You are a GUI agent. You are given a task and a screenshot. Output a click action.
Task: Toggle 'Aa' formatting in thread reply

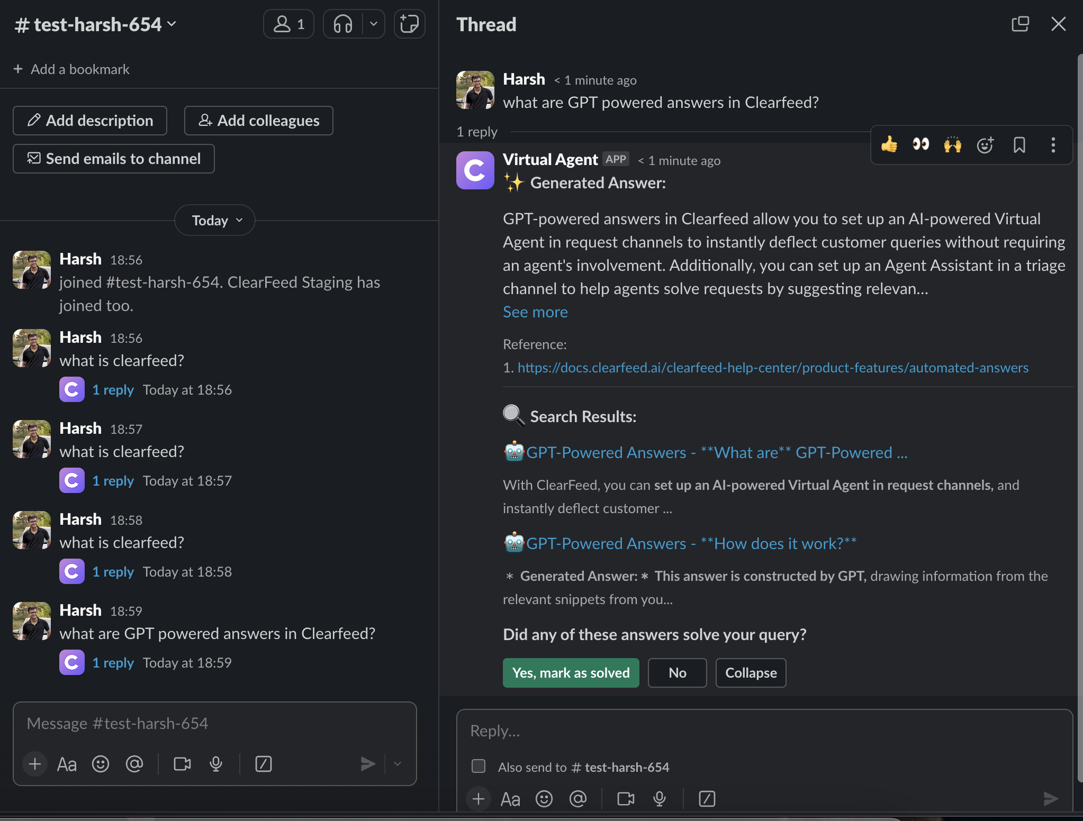coord(510,799)
